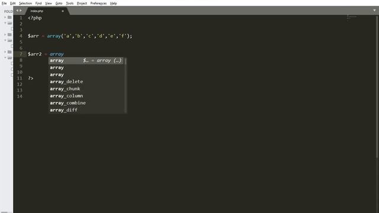Click the first folder icon in sidebar
Viewport: 379px width, 213px height.
pyautogui.click(x=9, y=17)
